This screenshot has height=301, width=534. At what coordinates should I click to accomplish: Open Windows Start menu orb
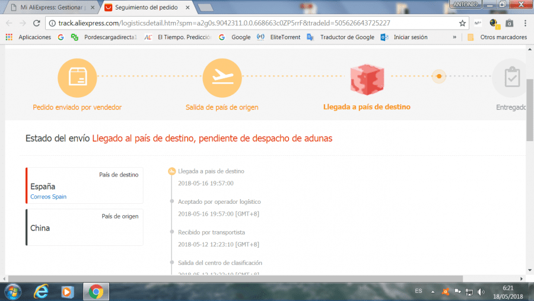tap(13, 292)
